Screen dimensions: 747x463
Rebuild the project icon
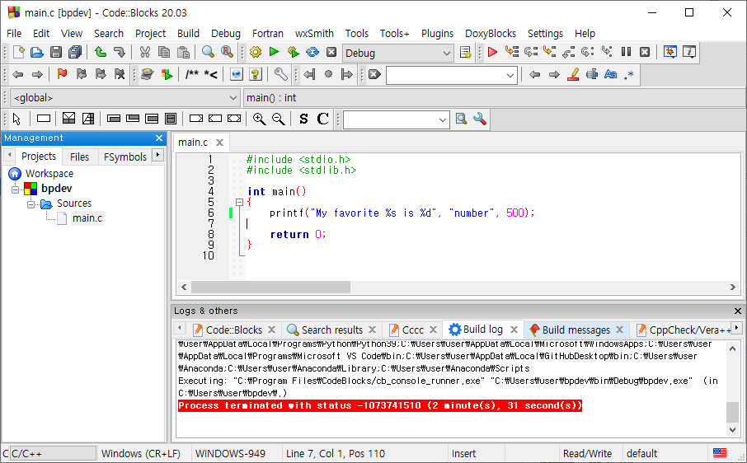pyautogui.click(x=312, y=53)
